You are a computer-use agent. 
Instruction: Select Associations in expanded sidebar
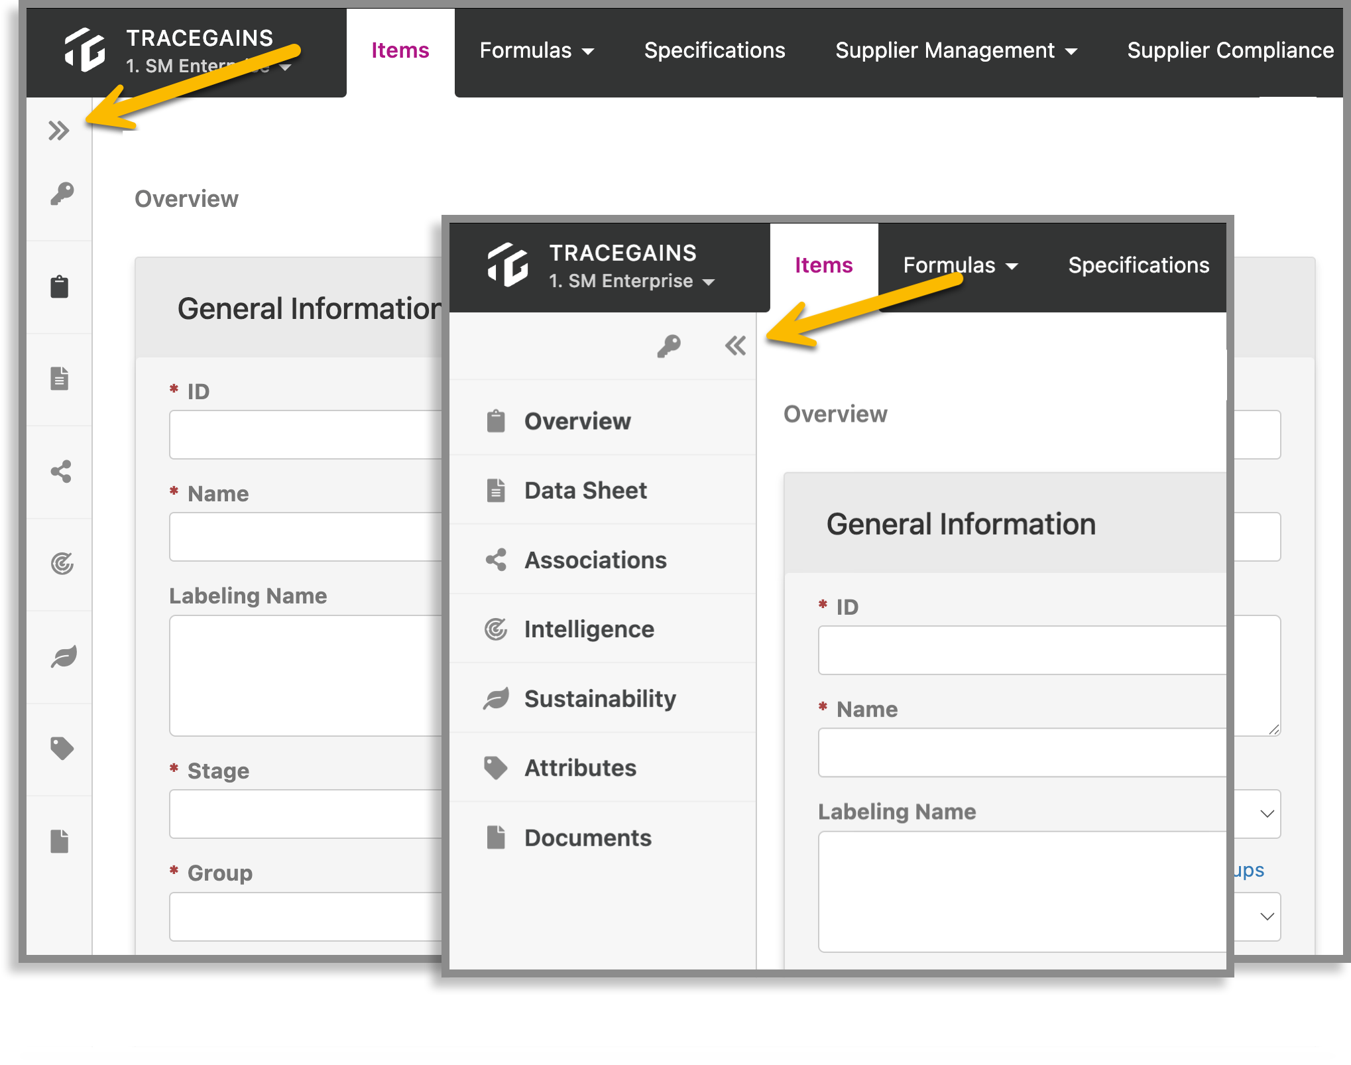click(x=603, y=560)
